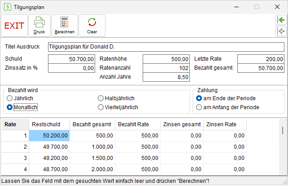Click the Clear refresh icon
Image resolution: width=288 pixels, height=186 pixels.
(92, 22)
